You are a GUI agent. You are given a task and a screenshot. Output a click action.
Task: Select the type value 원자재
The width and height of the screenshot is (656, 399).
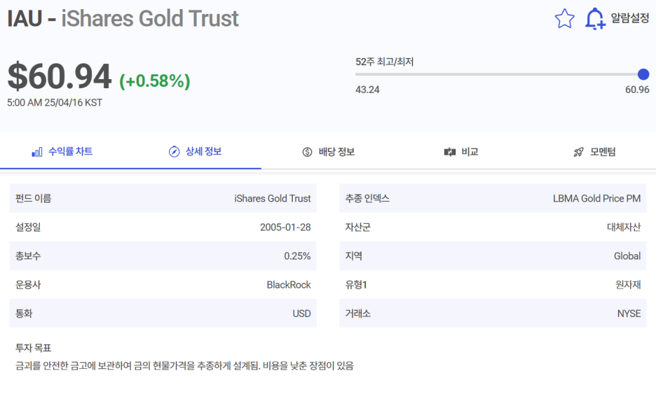[628, 285]
